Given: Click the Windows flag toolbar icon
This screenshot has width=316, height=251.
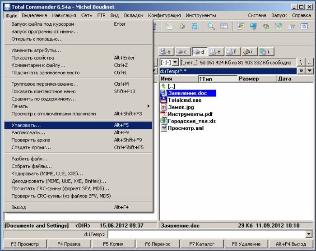Looking at the screenshot, I should coord(241,26).
